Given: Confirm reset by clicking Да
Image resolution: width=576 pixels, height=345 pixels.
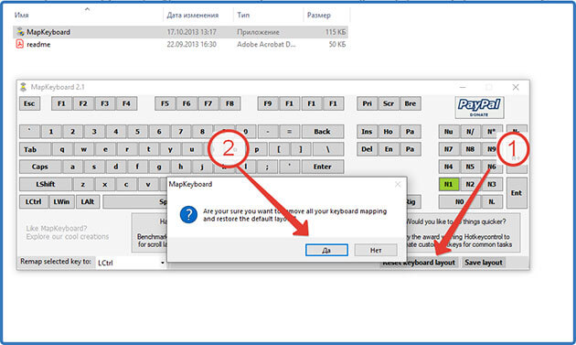Looking at the screenshot, I should click(x=326, y=250).
